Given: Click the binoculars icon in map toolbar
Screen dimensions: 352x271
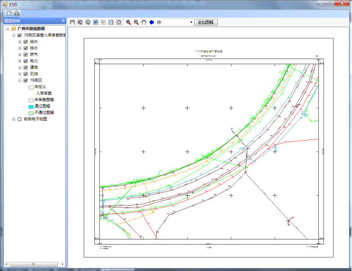Looking at the screenshot, I should tap(72, 22).
